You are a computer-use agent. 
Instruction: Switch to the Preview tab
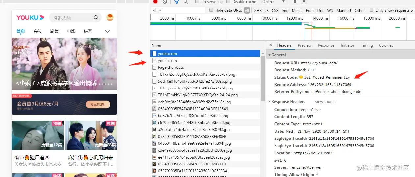[x=305, y=45]
